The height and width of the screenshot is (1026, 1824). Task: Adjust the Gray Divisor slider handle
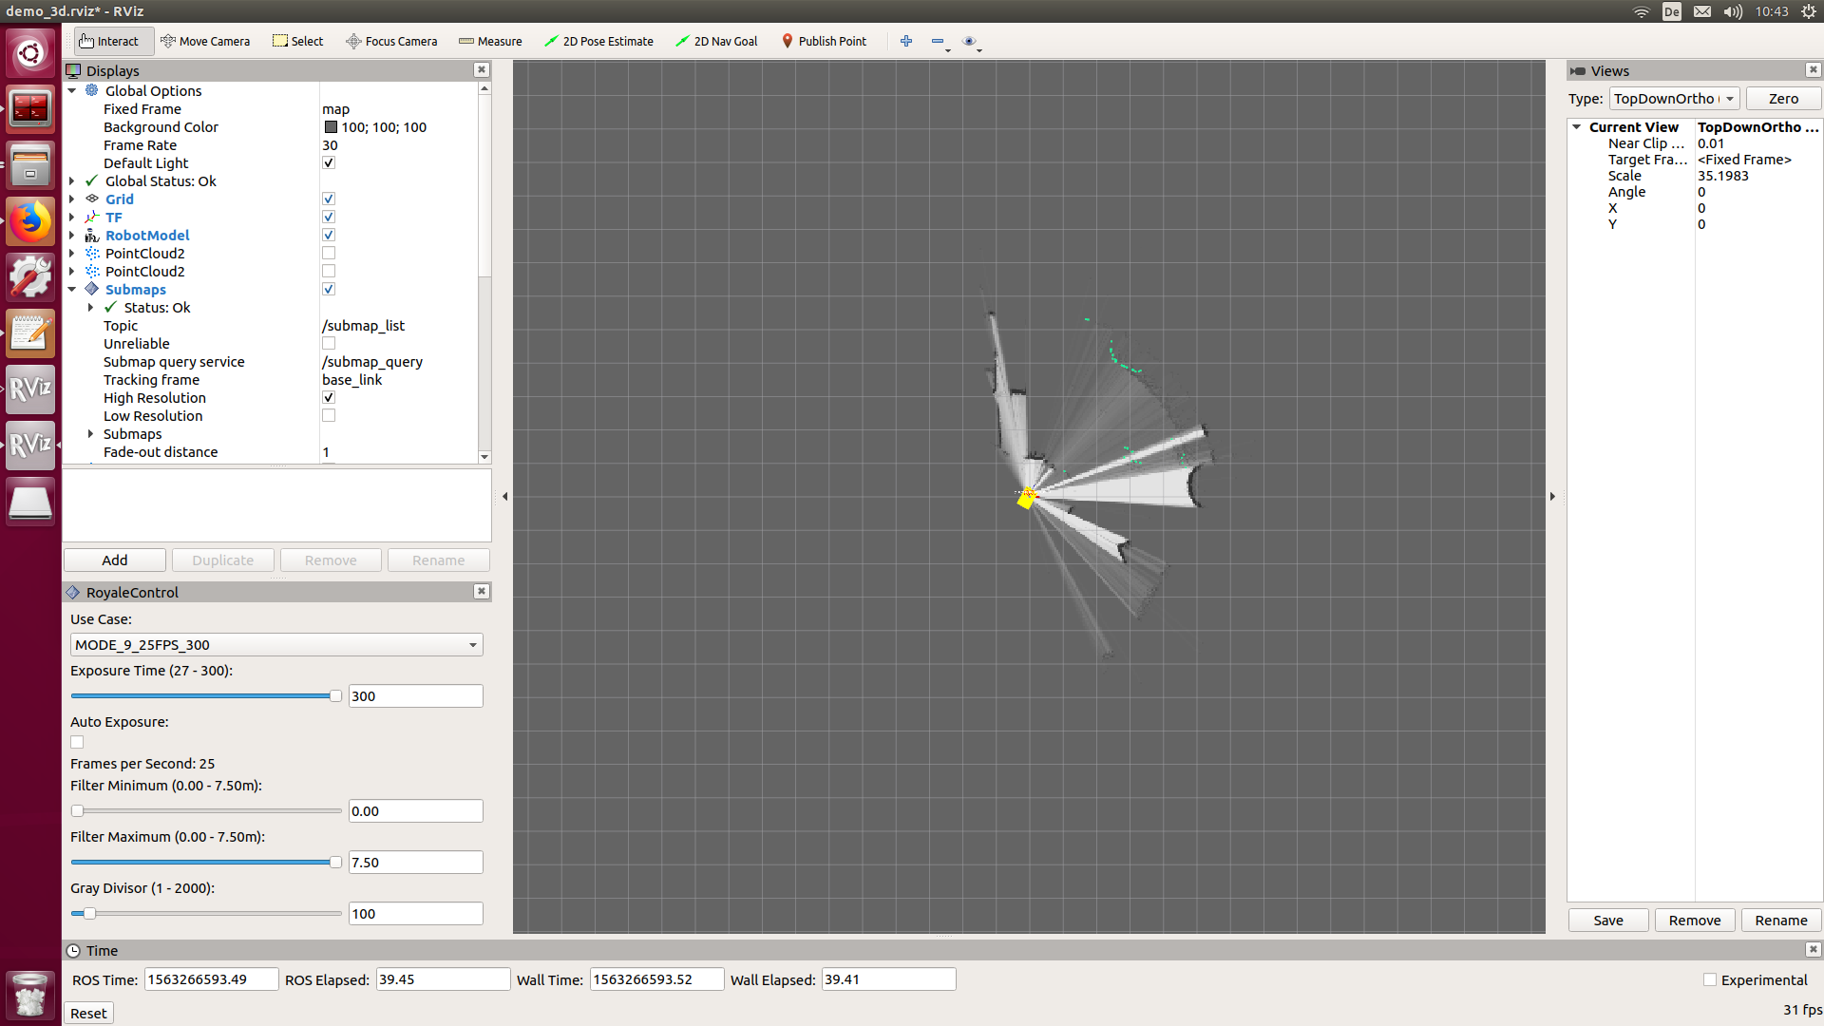(x=89, y=914)
